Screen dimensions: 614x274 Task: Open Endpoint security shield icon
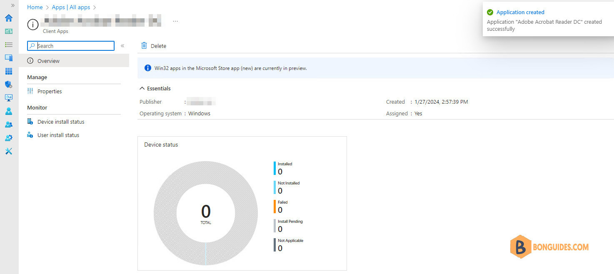pyautogui.click(x=8, y=85)
